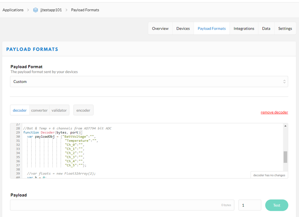
Task: Click the Float32Array comment line
Action: [61, 173]
